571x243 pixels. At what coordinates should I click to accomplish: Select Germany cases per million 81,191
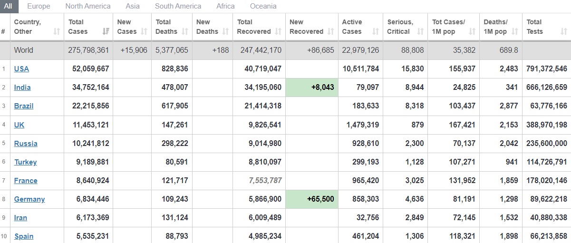tap(463, 199)
